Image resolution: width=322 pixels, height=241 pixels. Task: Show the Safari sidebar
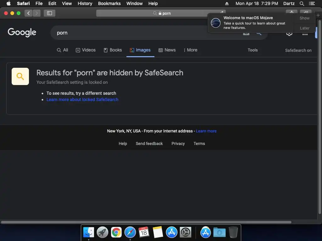pyautogui.click(x=49, y=13)
